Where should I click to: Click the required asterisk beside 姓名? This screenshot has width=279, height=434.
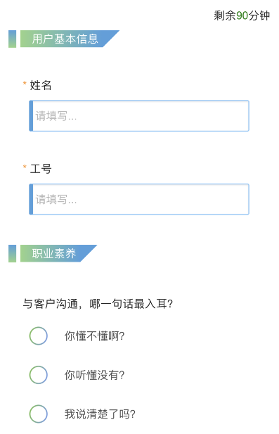coord(25,83)
